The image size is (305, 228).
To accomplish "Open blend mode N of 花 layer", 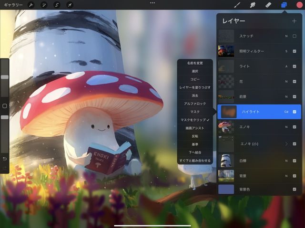I will click(286, 81).
